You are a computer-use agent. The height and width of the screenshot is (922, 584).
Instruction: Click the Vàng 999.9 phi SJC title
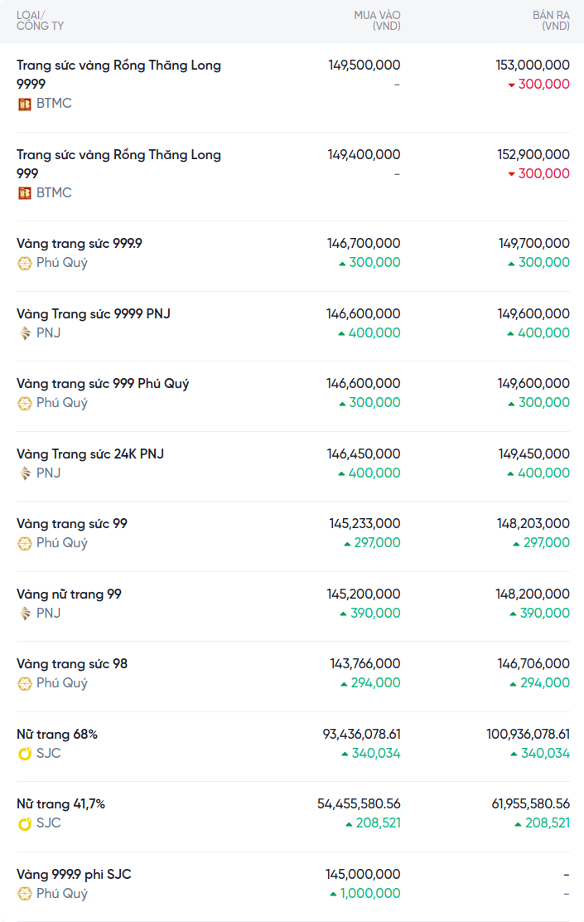coord(74,874)
